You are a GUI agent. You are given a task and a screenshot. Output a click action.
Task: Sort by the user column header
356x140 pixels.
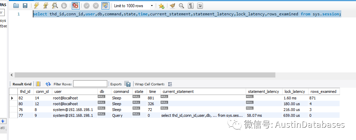coord(74,92)
